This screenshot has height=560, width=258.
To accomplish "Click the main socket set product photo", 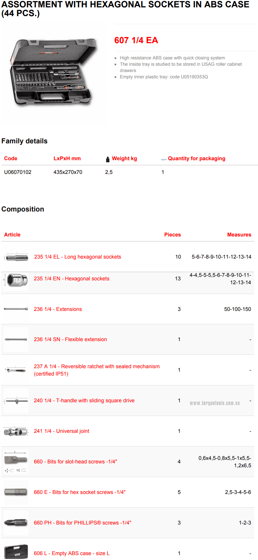I will tap(54, 73).
